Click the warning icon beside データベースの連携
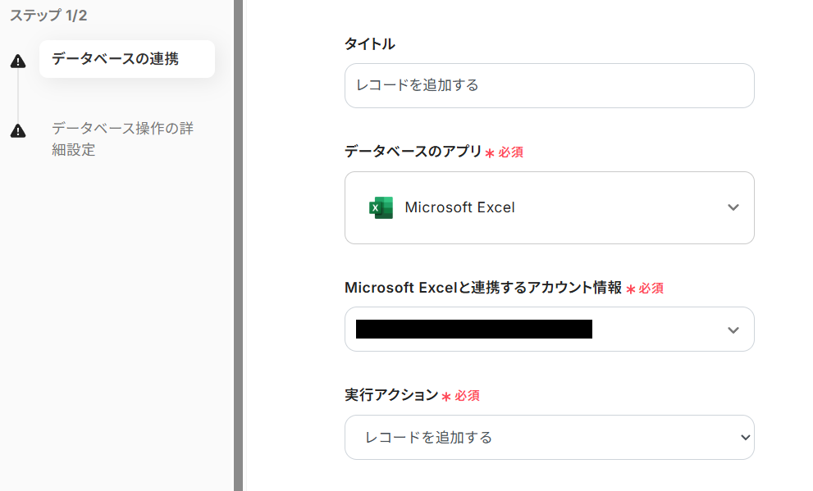 (x=18, y=61)
